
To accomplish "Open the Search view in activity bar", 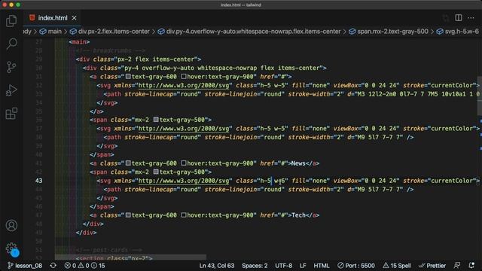I will (11, 44).
